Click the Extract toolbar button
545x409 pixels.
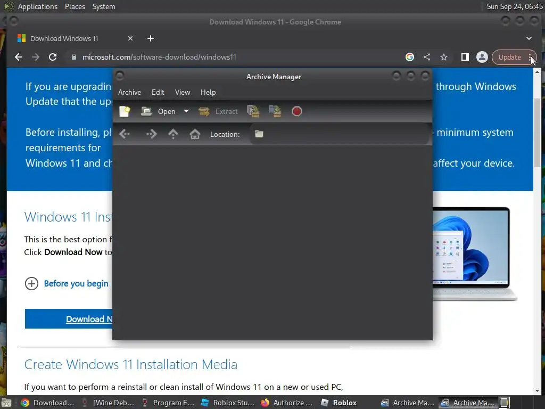coord(218,111)
